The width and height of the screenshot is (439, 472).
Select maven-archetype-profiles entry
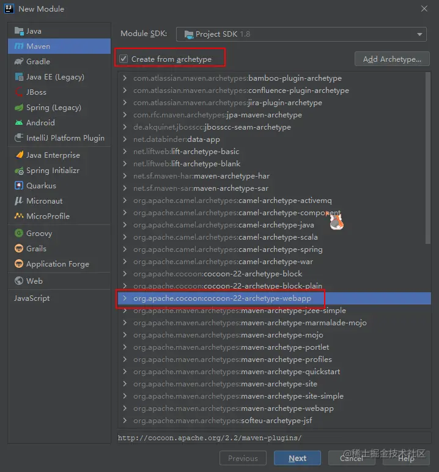pyautogui.click(x=275, y=359)
